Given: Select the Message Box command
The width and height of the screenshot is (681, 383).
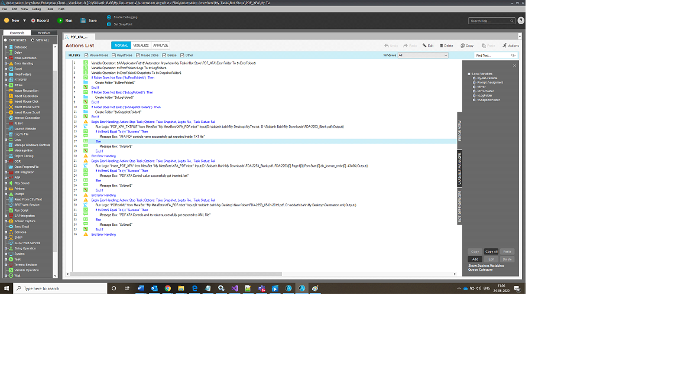Looking at the screenshot, I should tap(23, 150).
